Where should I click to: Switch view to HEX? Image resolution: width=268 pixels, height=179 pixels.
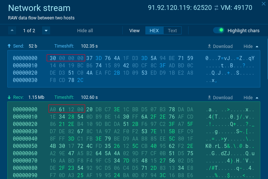tap(154, 30)
